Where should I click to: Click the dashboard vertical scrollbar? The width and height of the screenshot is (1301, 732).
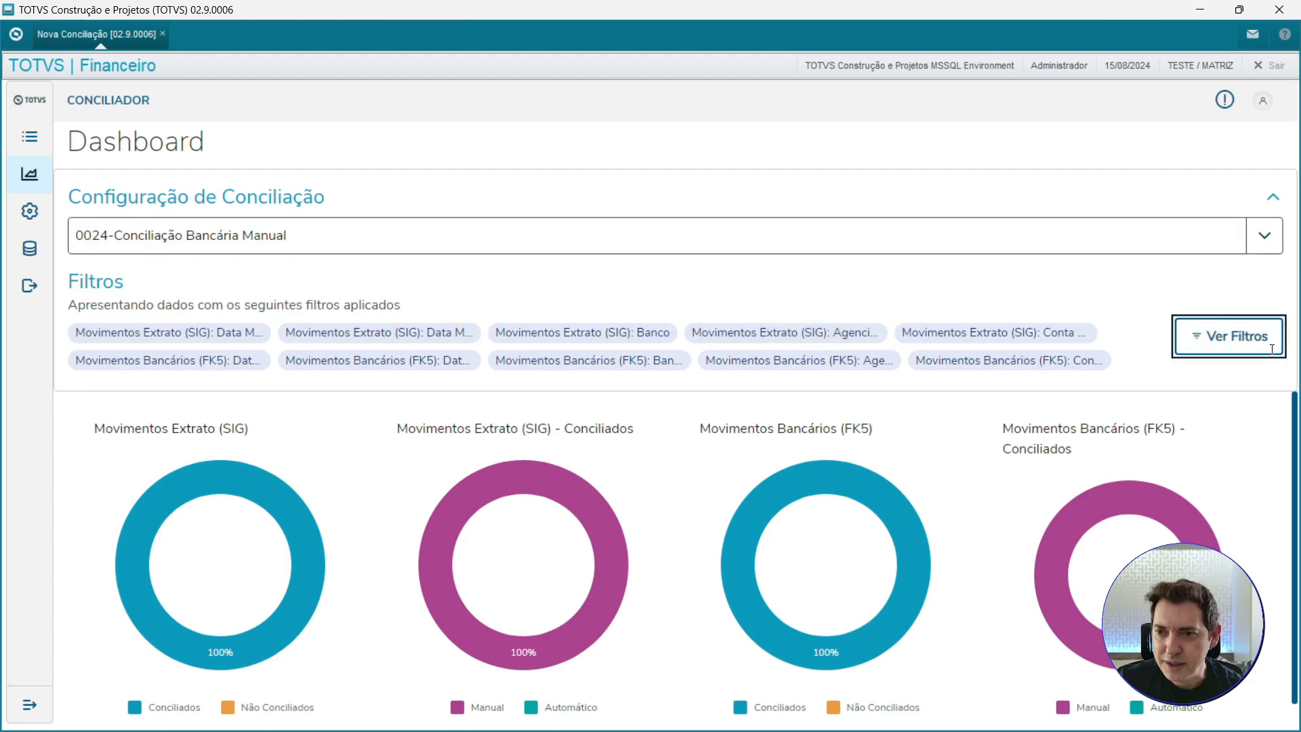click(1294, 548)
